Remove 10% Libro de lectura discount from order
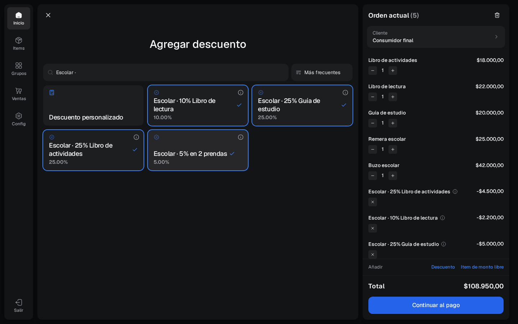The image size is (518, 324). point(373,228)
